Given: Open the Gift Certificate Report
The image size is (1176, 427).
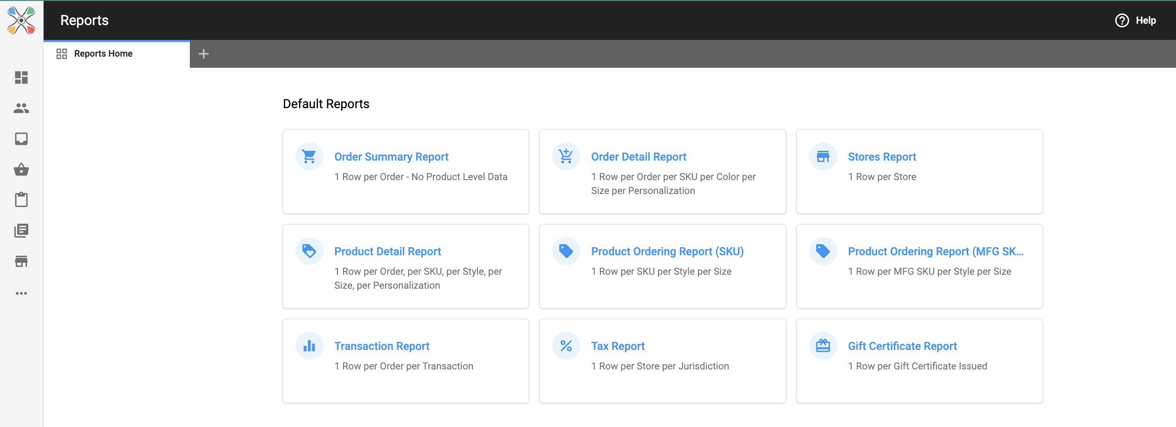Looking at the screenshot, I should pyautogui.click(x=902, y=346).
